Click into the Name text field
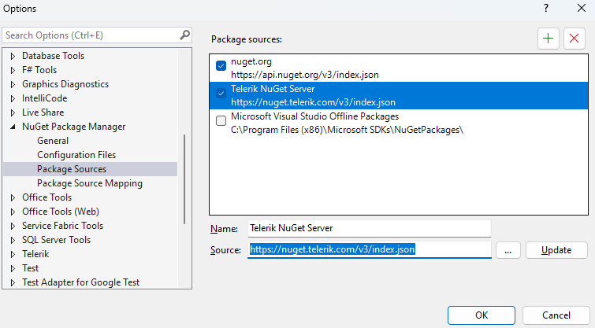Viewport: 595px width, 328px height. click(369, 228)
